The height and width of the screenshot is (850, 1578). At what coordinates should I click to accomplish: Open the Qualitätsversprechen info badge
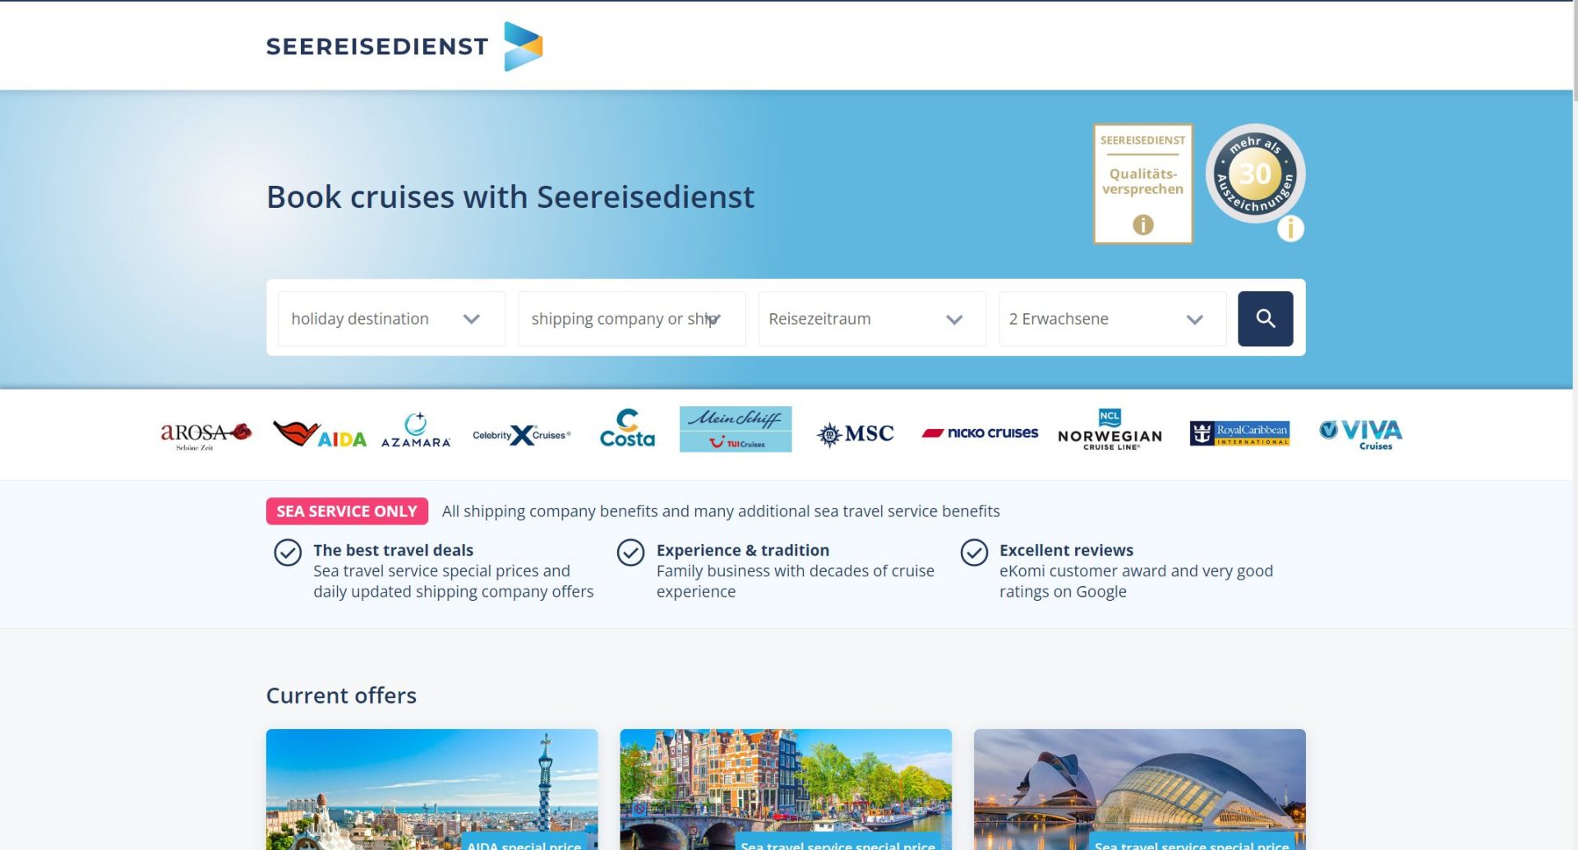tap(1142, 184)
